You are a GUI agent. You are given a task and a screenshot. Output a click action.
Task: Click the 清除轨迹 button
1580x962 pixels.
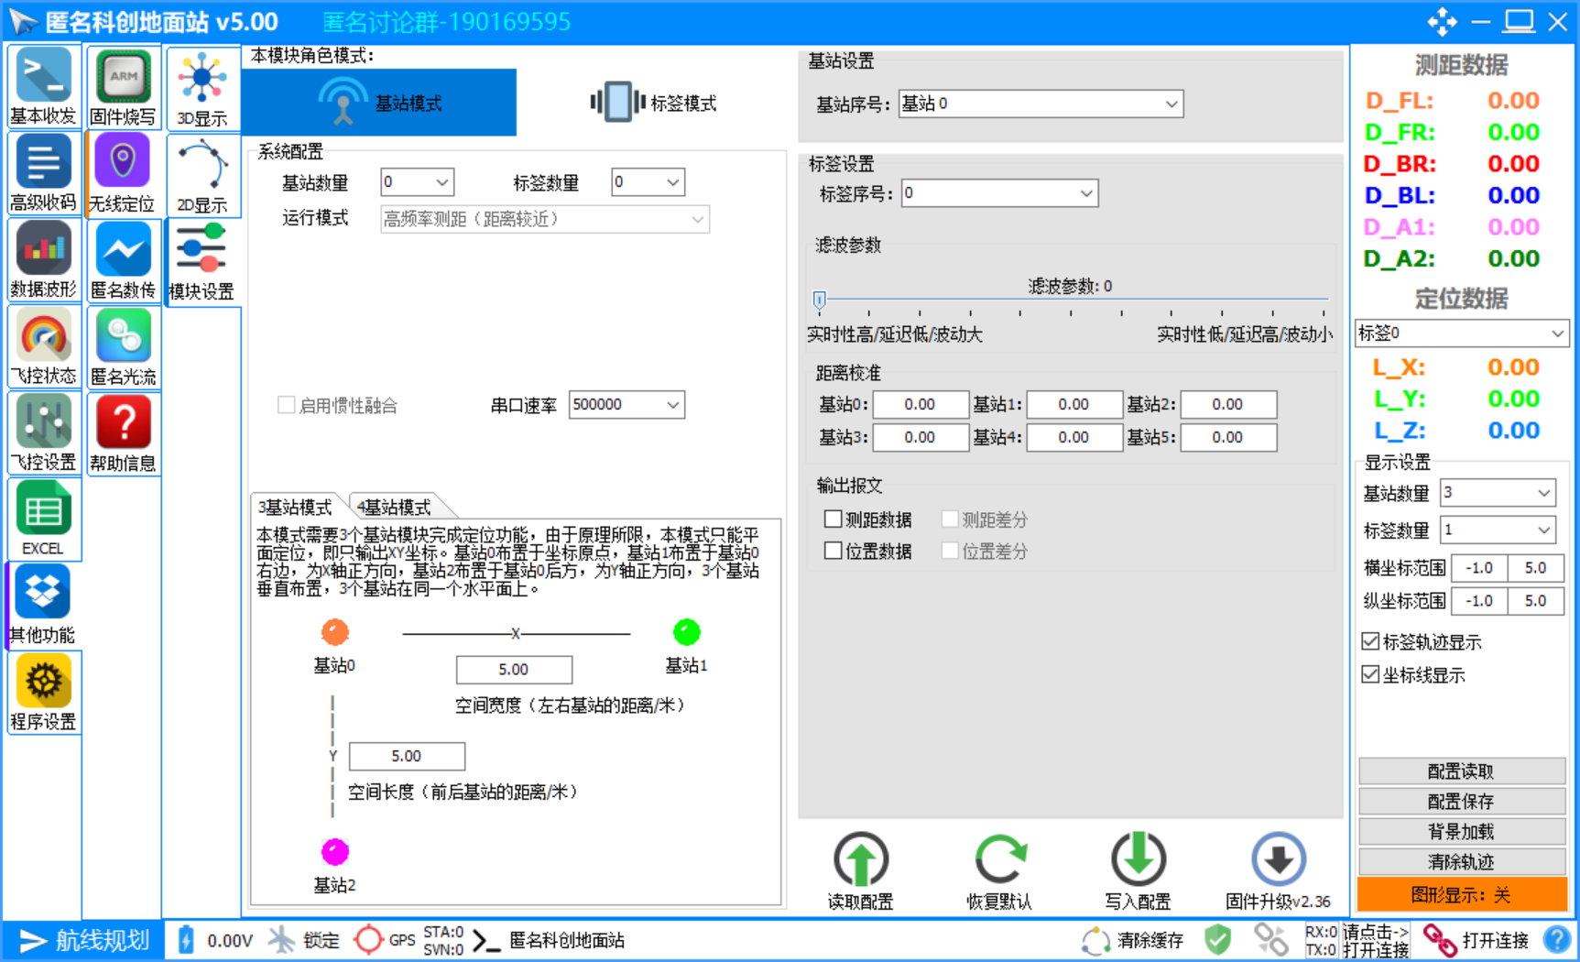coord(1461,862)
